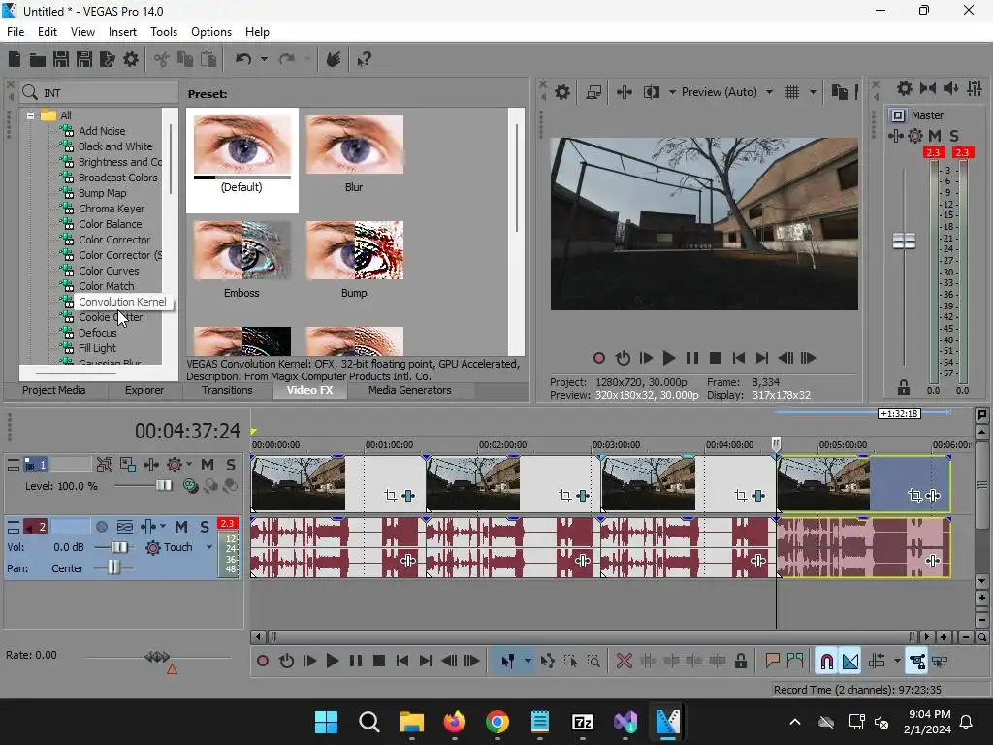Show hidden system tray icons
Image resolution: width=993 pixels, height=745 pixels.
click(x=795, y=722)
